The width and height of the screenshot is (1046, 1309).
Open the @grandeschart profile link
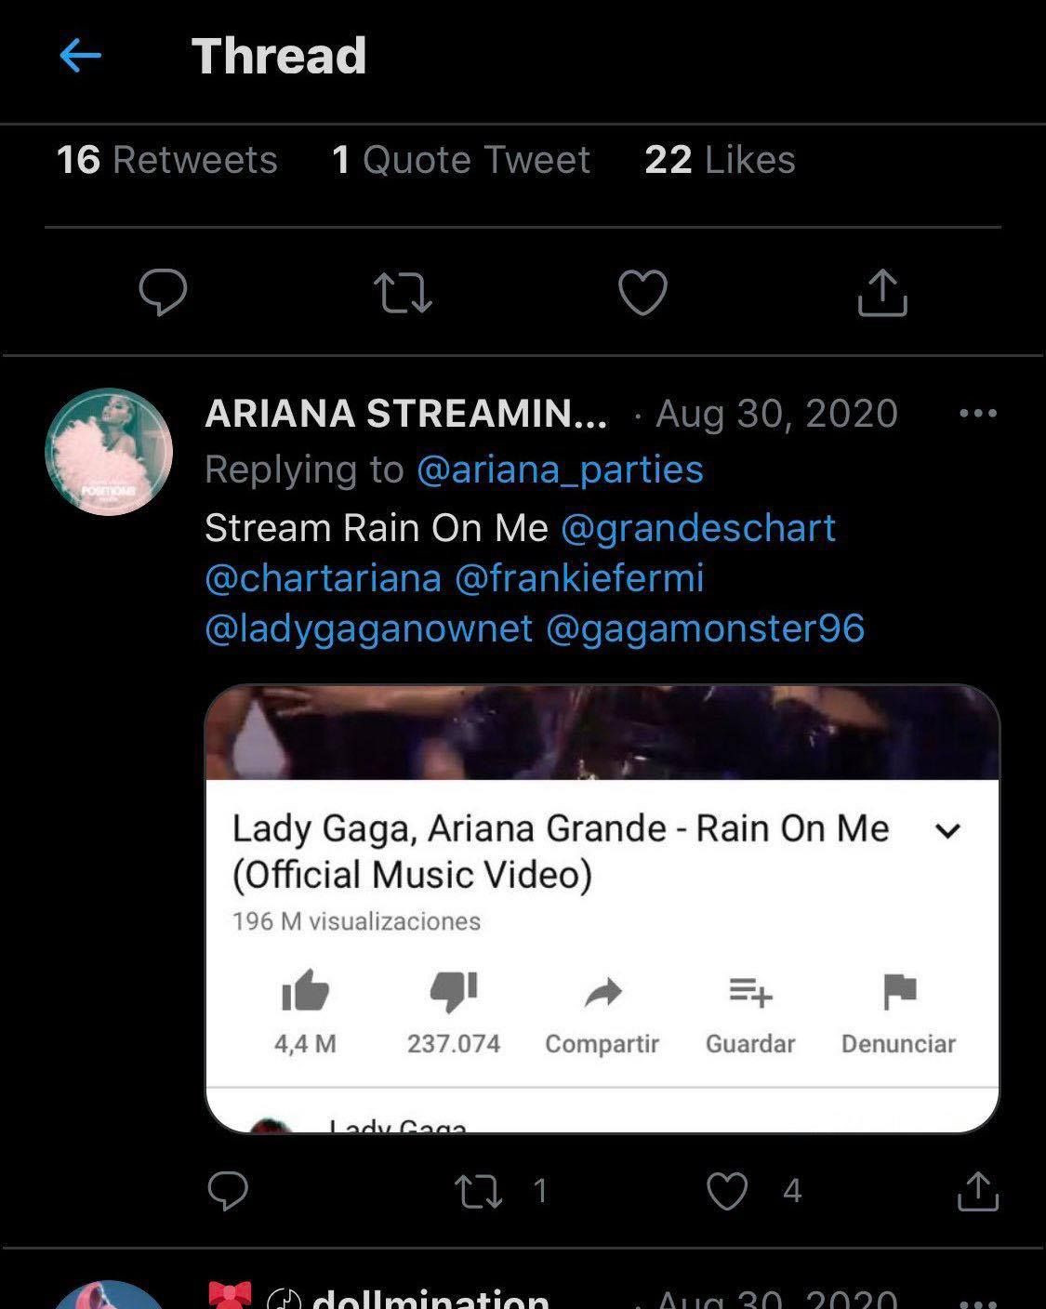tap(698, 528)
